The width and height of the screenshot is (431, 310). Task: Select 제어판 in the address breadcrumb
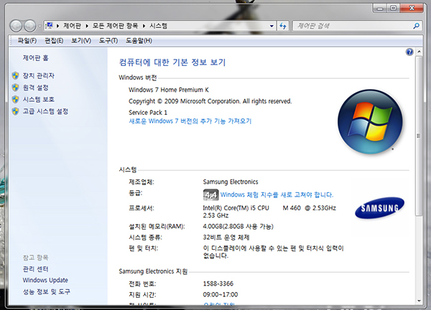(72, 26)
